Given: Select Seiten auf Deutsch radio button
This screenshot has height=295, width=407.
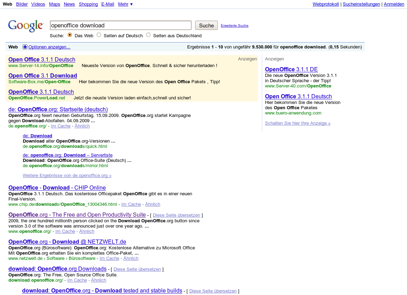Looking at the screenshot, I should coord(99,35).
